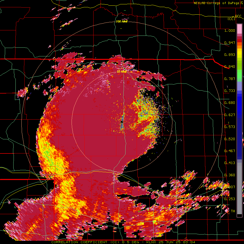Click the 50 NMI range ring label

[x=122, y=72]
